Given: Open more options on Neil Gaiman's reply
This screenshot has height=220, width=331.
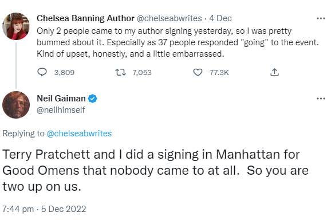Looking at the screenshot, I should (321, 99).
